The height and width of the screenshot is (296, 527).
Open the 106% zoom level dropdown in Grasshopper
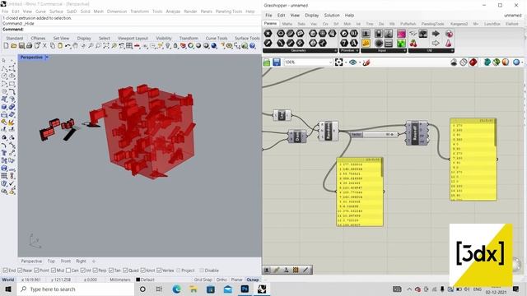(x=330, y=62)
